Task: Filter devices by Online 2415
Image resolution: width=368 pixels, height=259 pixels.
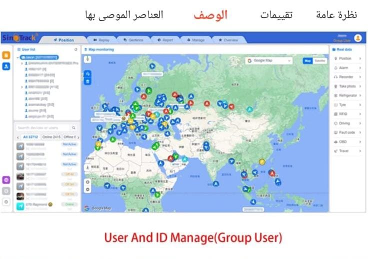Action: [51, 137]
